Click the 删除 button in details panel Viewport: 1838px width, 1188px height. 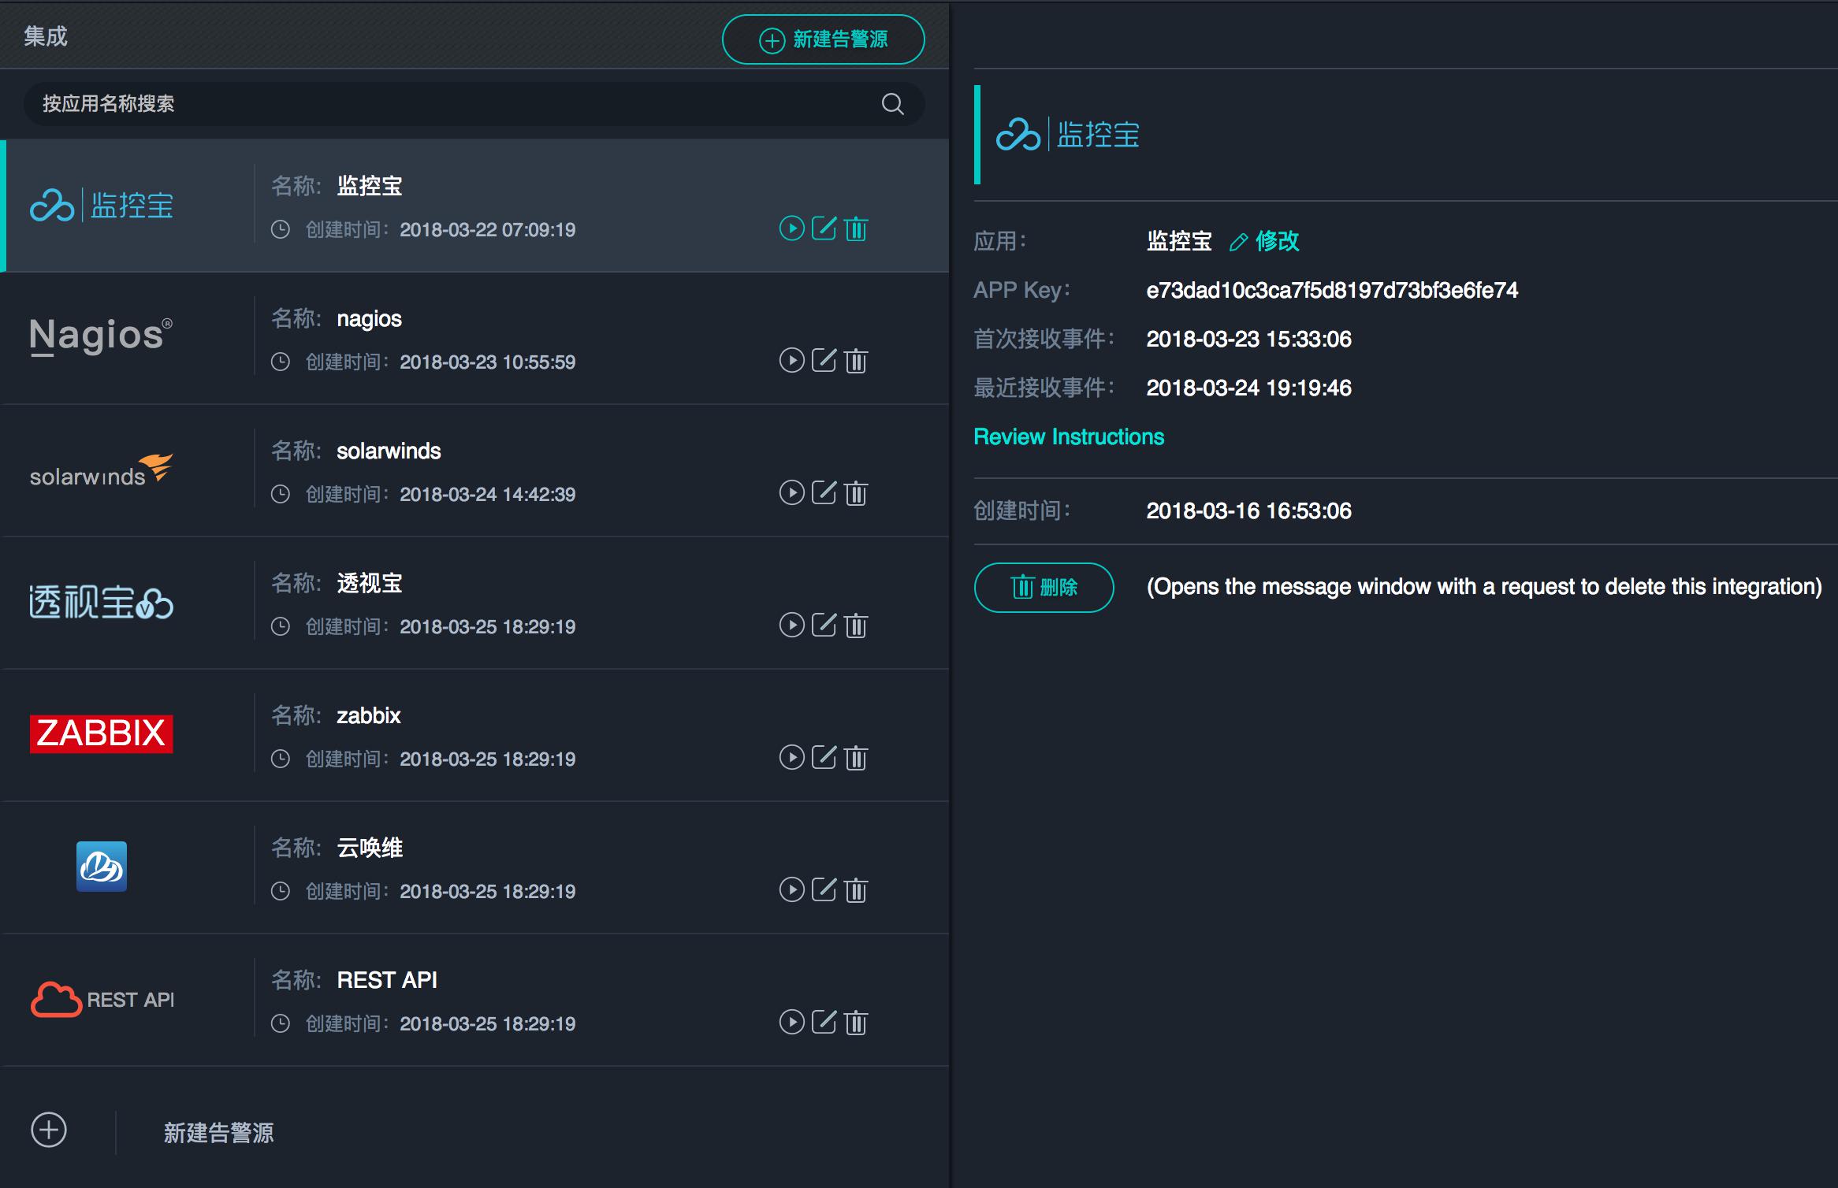coord(1044,587)
